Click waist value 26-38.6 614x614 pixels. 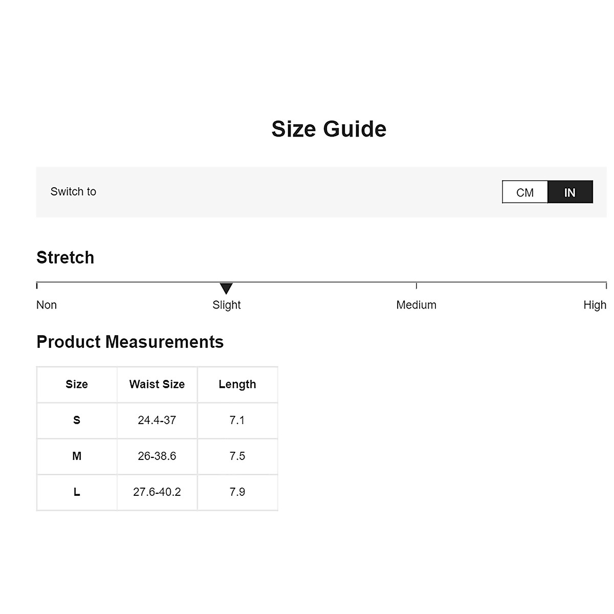click(157, 456)
